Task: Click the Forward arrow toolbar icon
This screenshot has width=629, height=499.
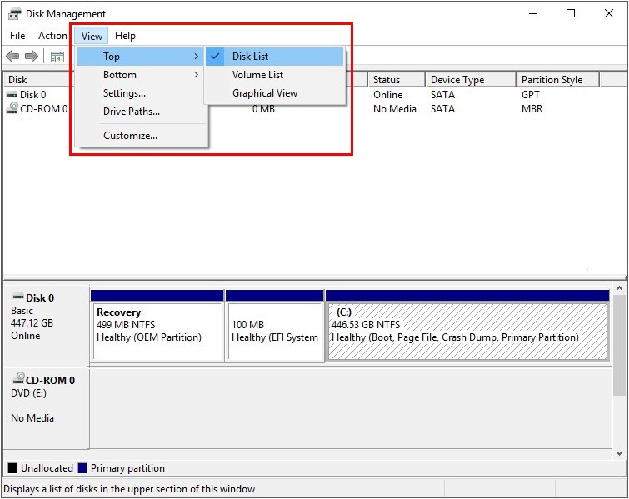Action: point(32,57)
